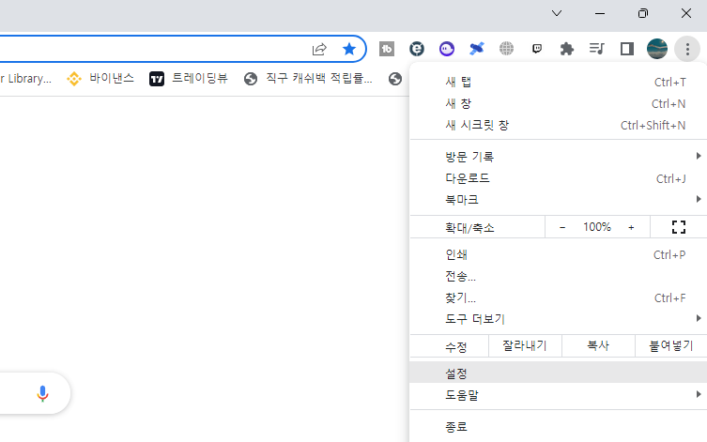Open the Library bookmark on the bar
The width and height of the screenshot is (707, 442).
pos(25,79)
